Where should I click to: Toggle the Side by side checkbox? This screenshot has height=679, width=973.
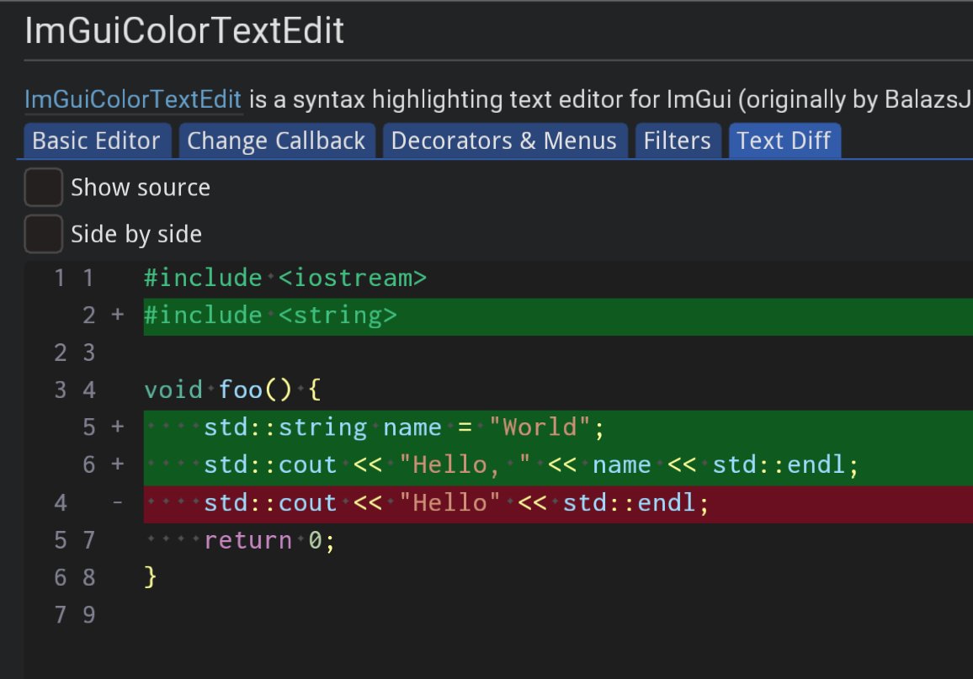coord(44,234)
